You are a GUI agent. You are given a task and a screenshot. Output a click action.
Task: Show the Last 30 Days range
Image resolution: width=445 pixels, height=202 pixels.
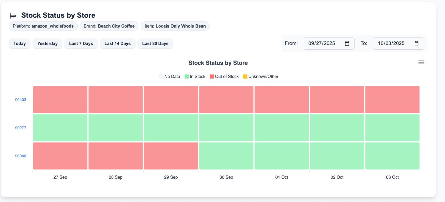155,44
